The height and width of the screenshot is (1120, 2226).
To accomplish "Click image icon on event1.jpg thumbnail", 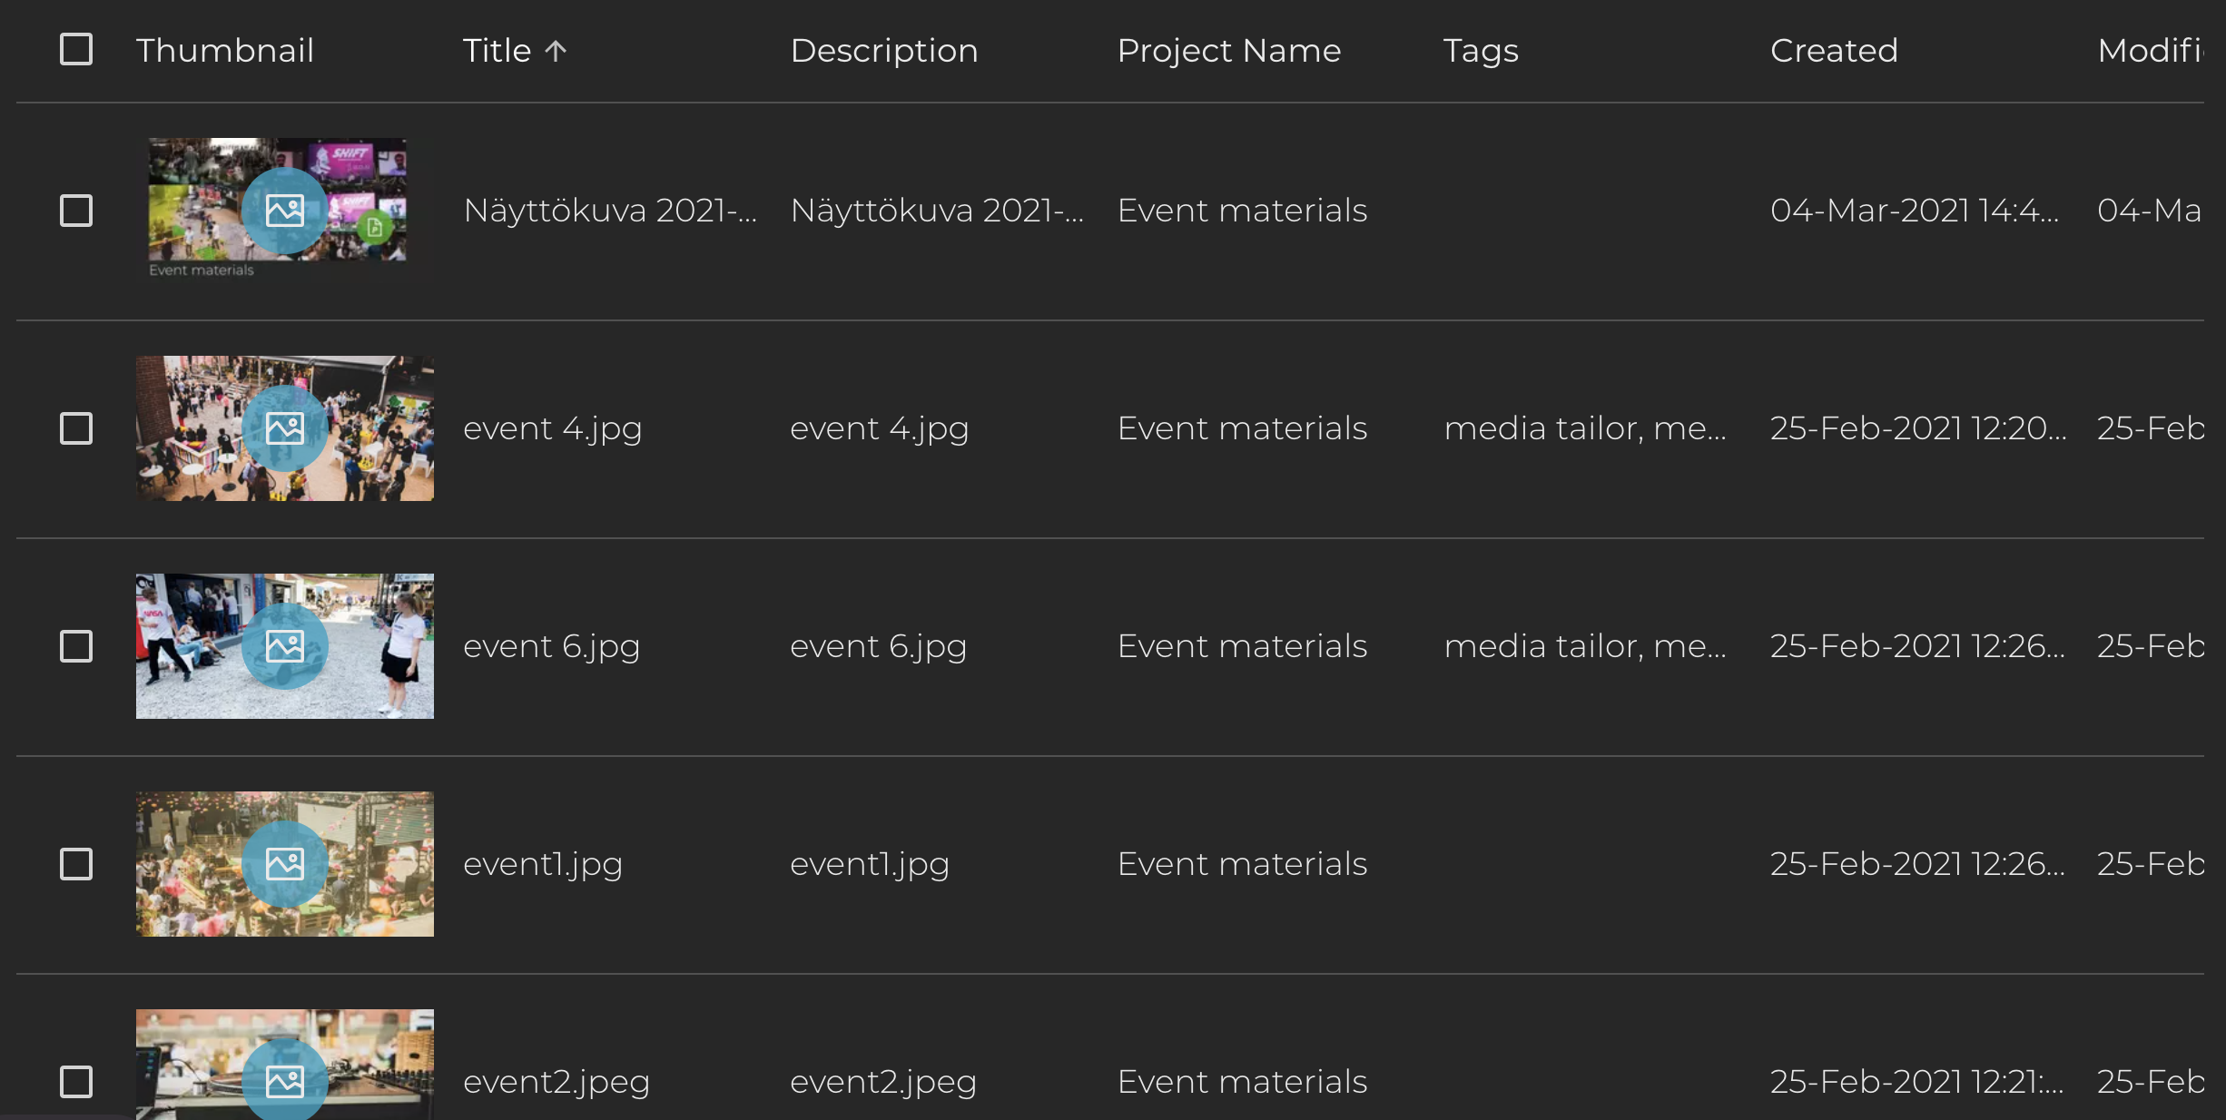I will click(284, 864).
